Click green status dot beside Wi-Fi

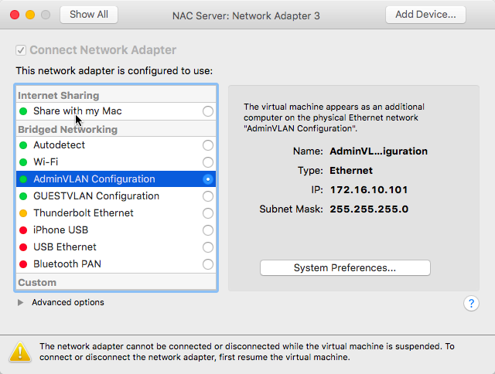click(x=23, y=162)
